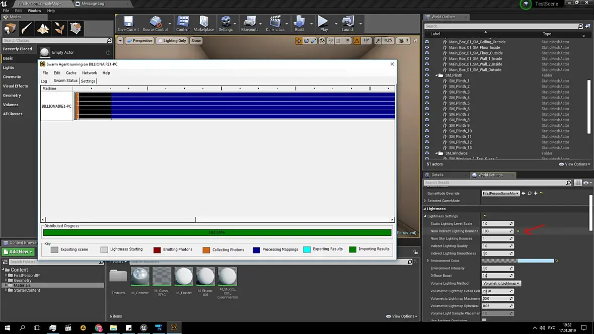
Task: Switch to Log tab in Swarm Agent
Action: click(44, 81)
